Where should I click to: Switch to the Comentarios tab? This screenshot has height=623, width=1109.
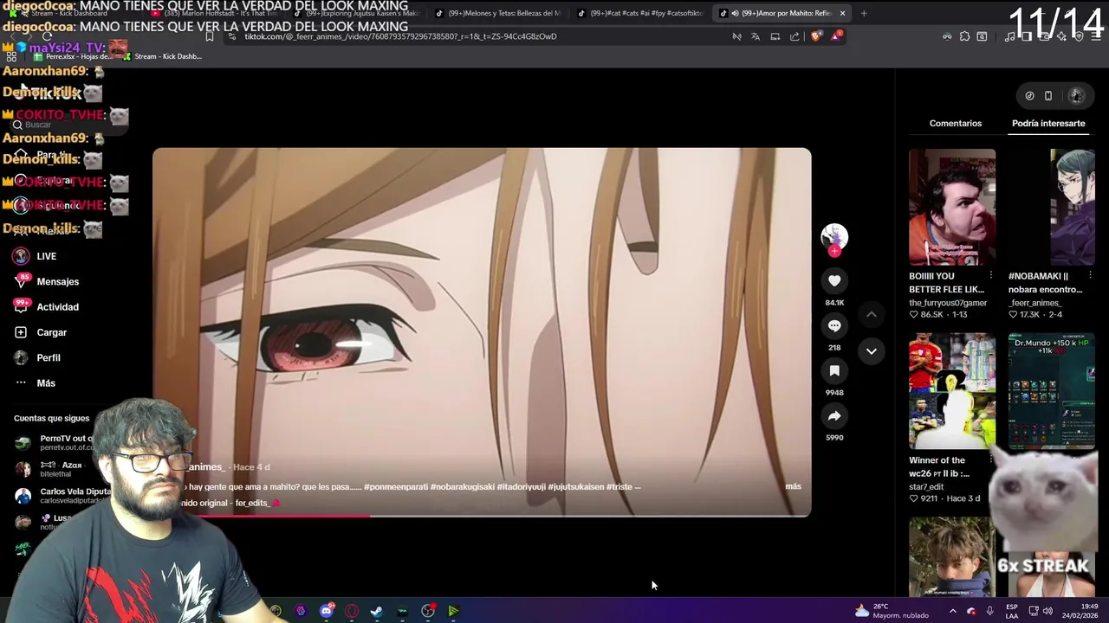point(956,123)
